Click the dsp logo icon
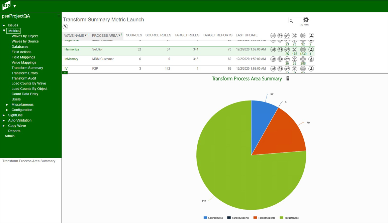 coord(6,5)
